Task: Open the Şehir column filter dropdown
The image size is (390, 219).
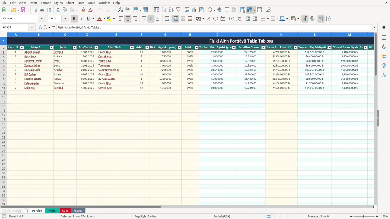Action: [x=74, y=48]
